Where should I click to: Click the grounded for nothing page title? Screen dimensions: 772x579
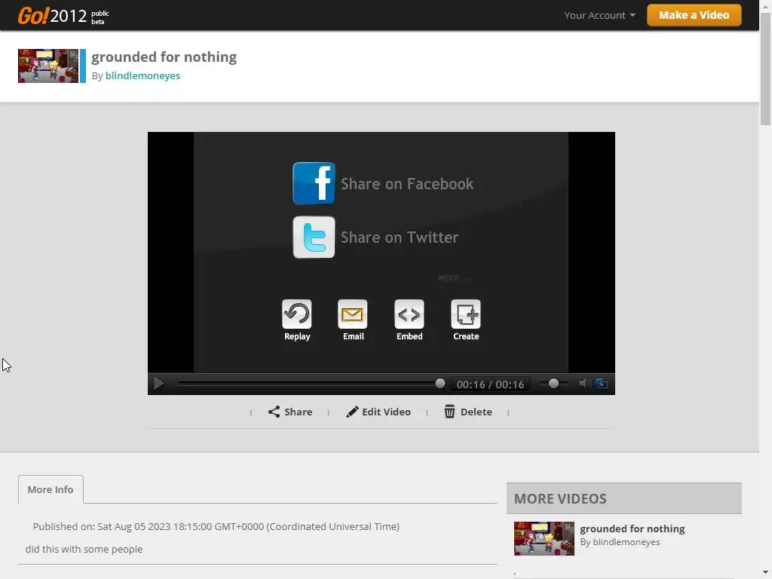tap(164, 57)
